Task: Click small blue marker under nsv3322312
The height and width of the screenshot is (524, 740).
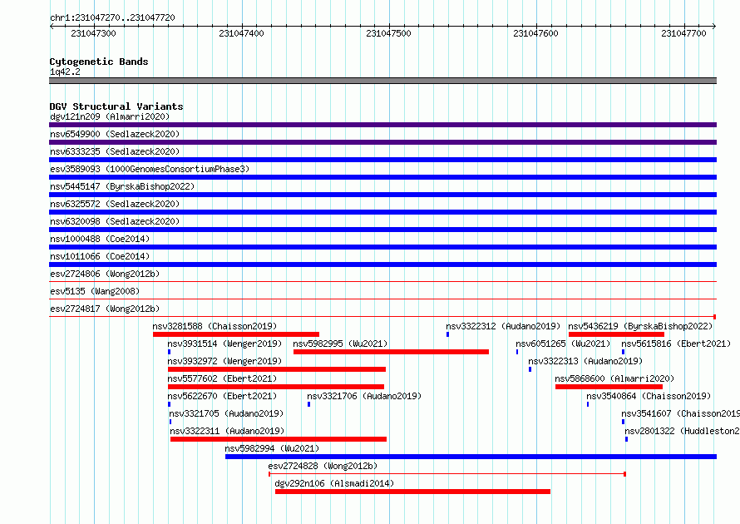Action: tap(447, 334)
